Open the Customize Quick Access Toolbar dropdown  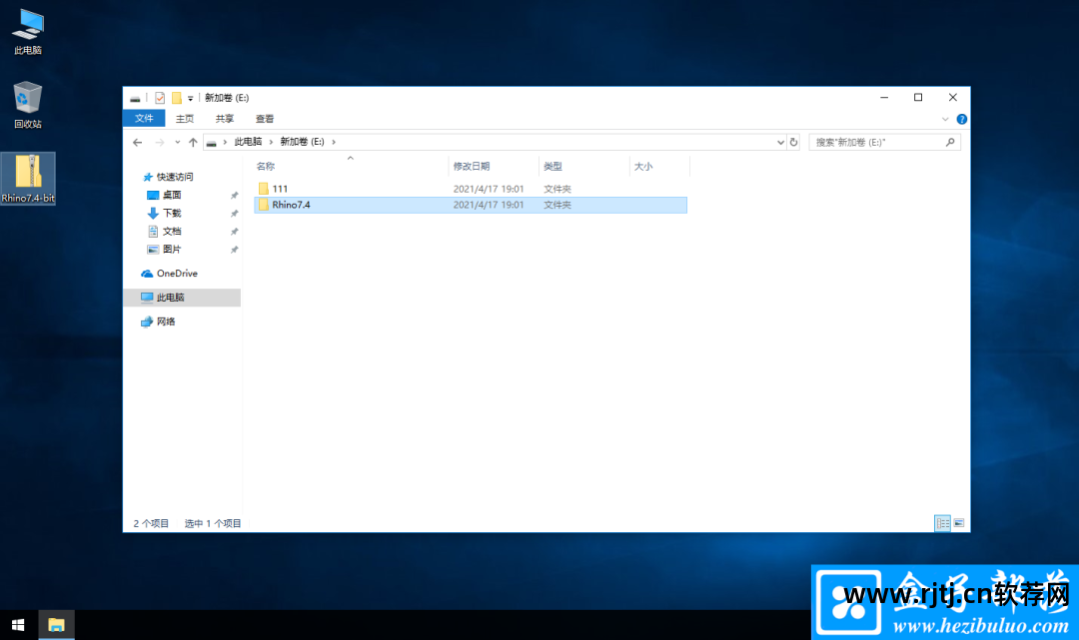coord(191,98)
